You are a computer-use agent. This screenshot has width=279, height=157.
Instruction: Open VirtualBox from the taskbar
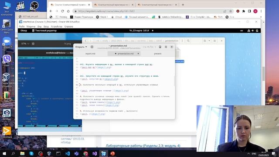click(49, 154)
